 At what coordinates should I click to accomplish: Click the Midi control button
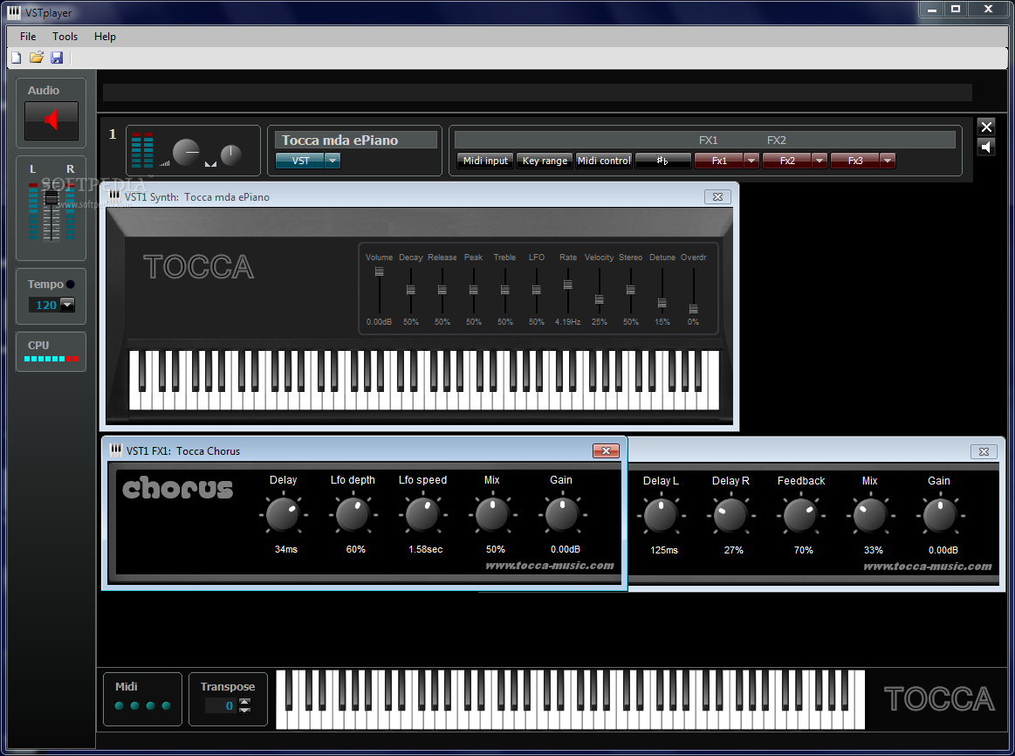(x=604, y=161)
